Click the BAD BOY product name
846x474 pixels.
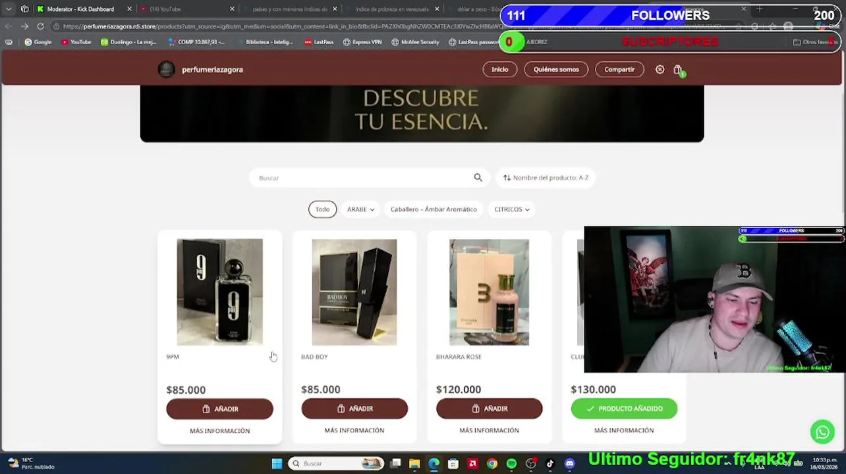(314, 357)
